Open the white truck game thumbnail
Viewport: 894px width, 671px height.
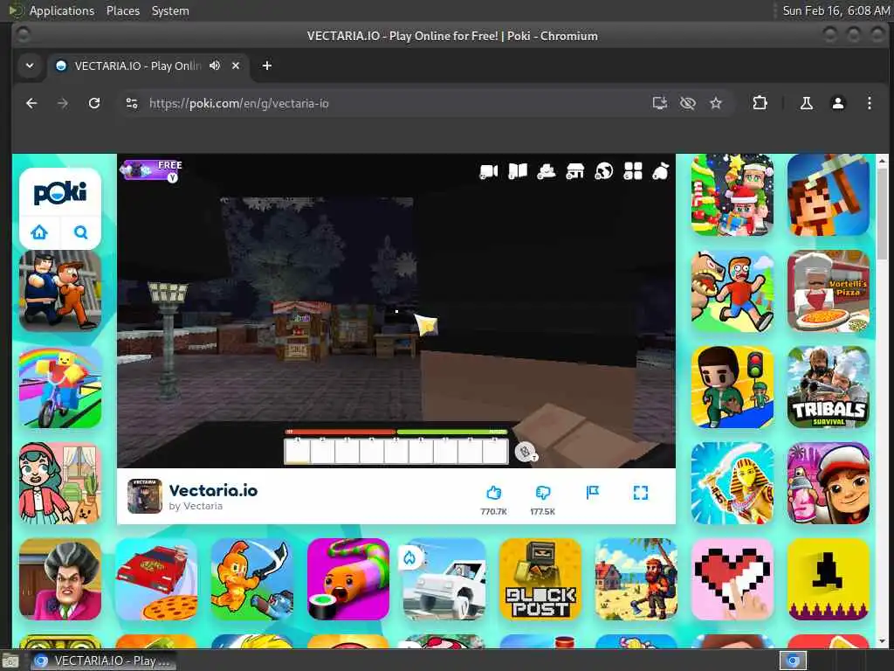(x=444, y=579)
